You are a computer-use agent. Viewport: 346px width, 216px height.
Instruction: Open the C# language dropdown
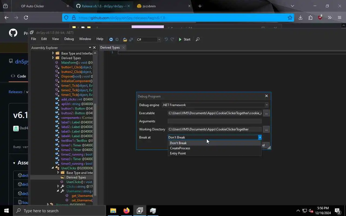click(159, 39)
